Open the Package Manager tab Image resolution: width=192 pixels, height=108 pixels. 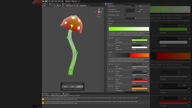(55, 94)
